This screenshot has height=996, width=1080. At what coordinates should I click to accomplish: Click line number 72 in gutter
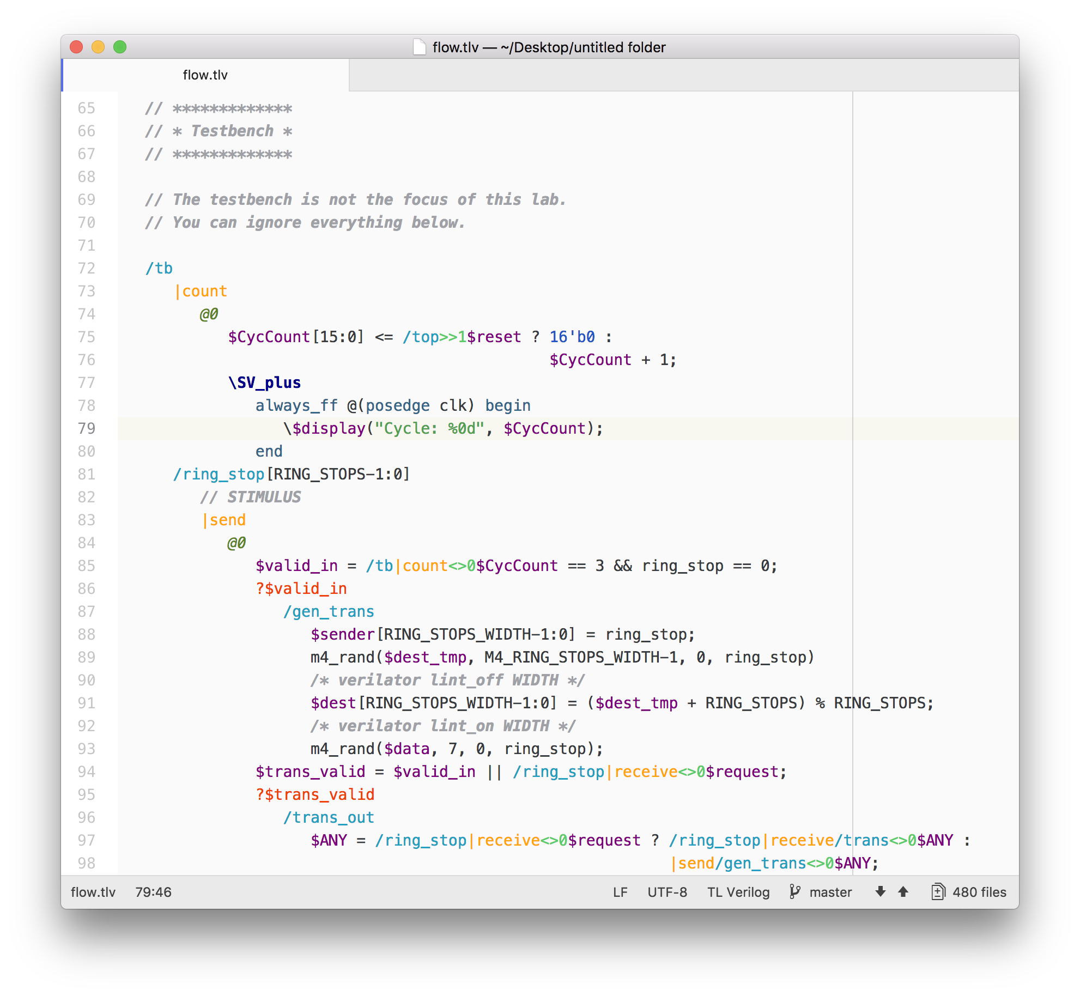point(87,268)
